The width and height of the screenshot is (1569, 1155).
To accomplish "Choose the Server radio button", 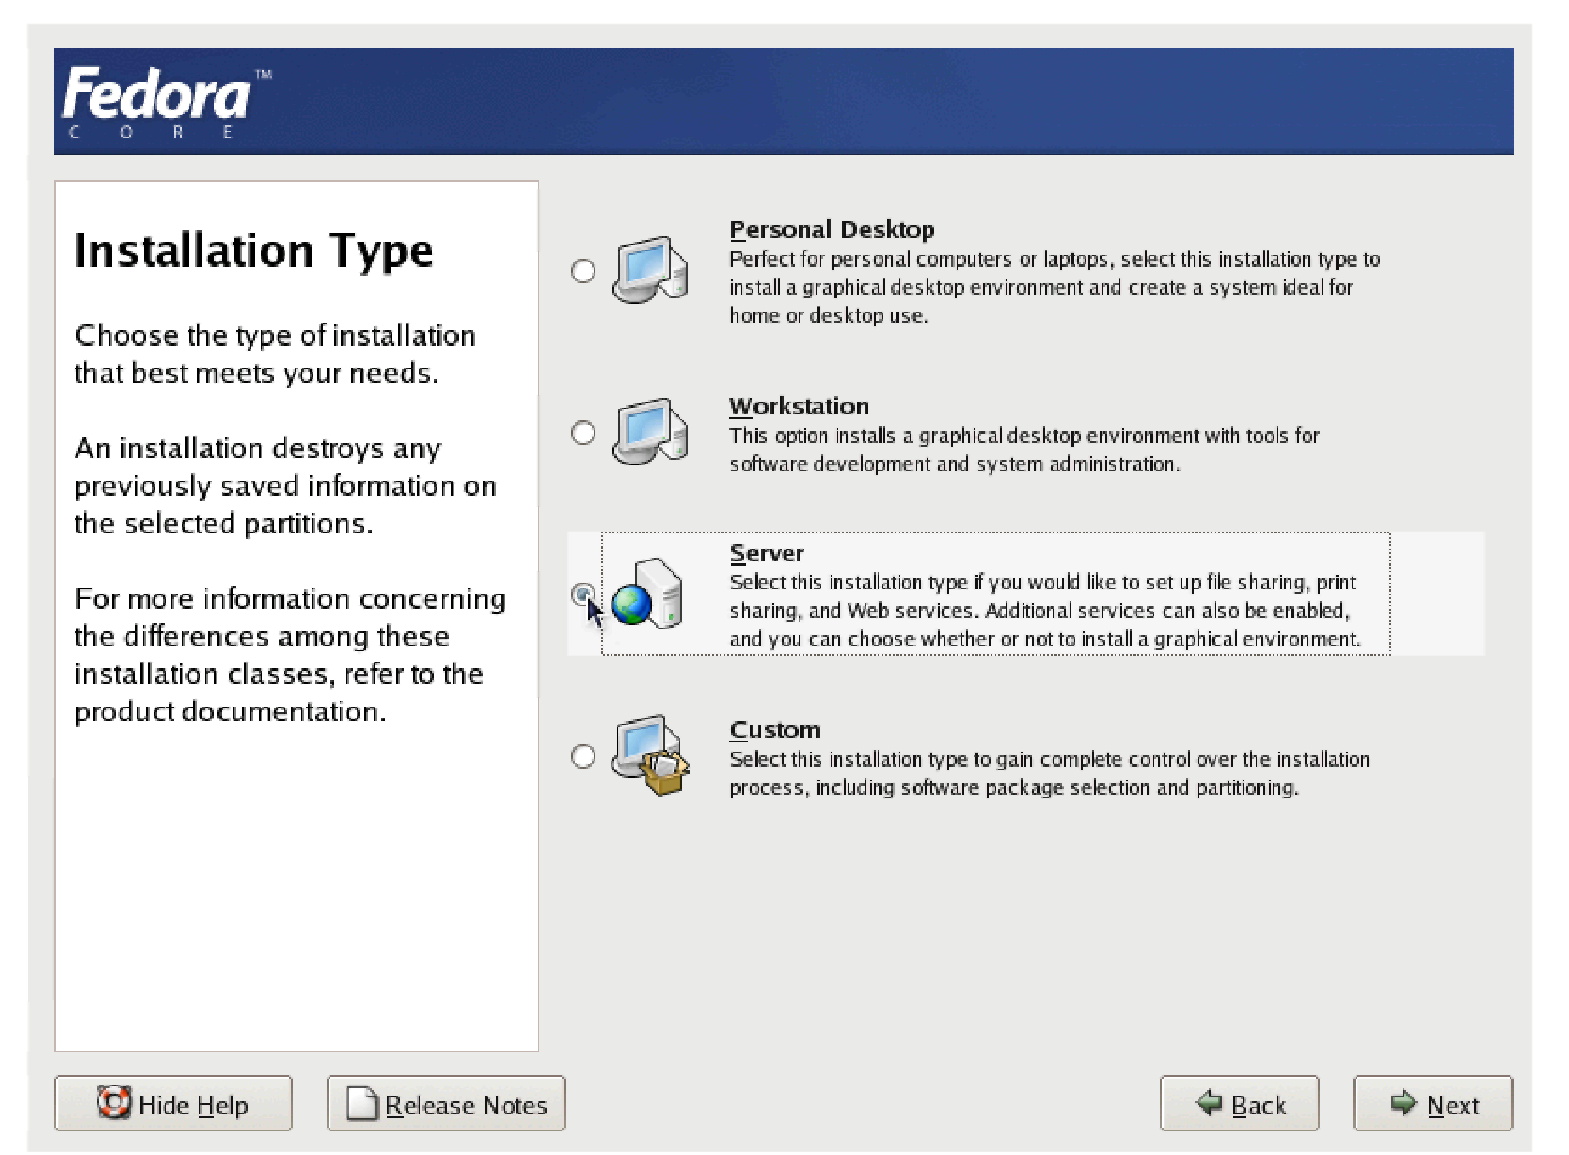I will click(x=583, y=594).
